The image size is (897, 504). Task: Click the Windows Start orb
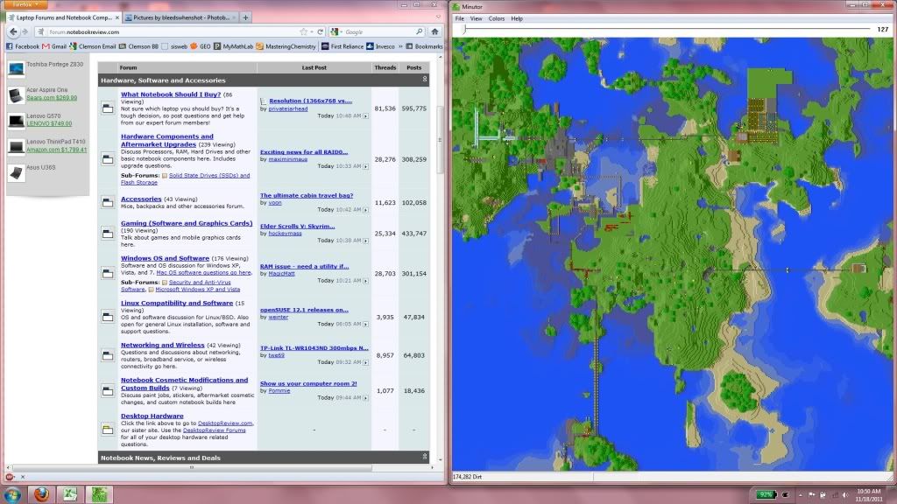pyautogui.click(x=12, y=494)
